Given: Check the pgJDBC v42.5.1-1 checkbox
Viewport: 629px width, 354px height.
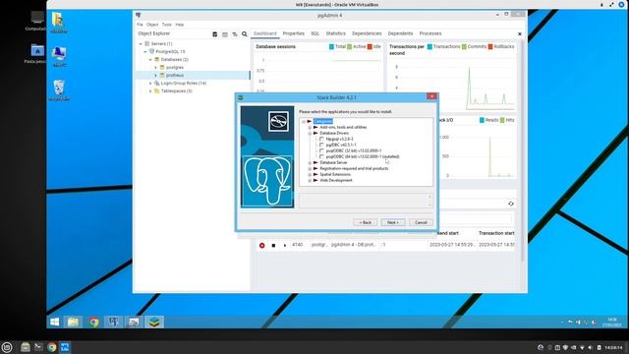Looking at the screenshot, I should 321,145.
